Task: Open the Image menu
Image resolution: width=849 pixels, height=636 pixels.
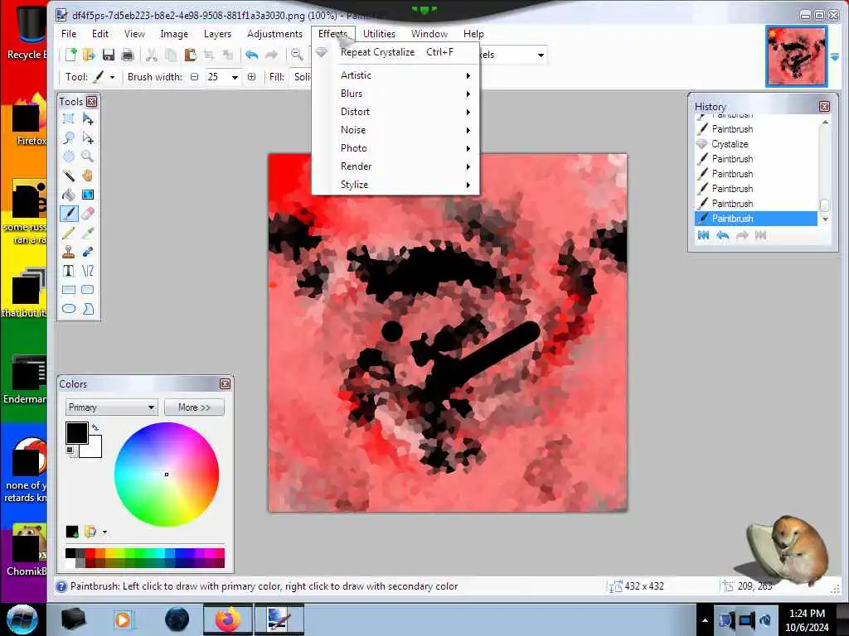Action: [174, 33]
